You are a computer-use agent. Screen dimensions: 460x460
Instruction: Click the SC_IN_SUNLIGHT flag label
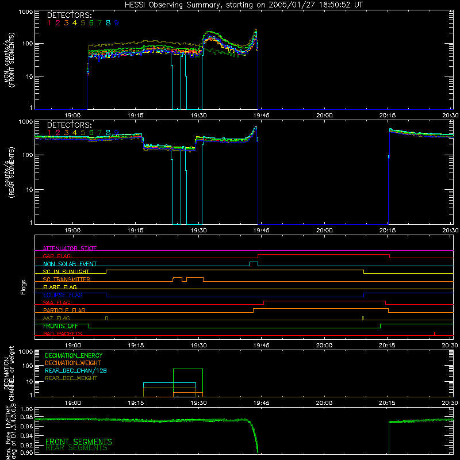(x=66, y=271)
